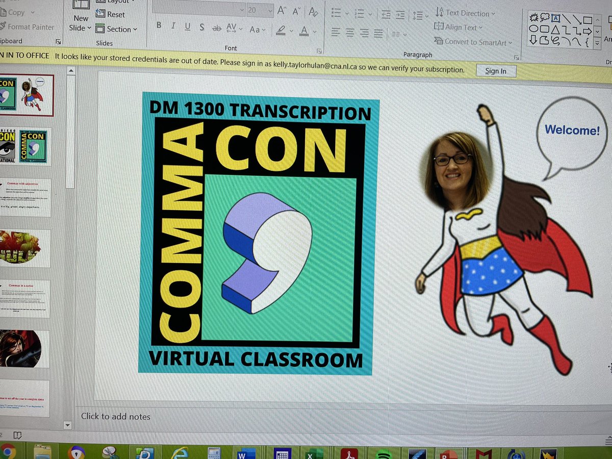612x459 pixels.
Task: Select the Comic Con logos slide thumbnail
Action: 25,146
